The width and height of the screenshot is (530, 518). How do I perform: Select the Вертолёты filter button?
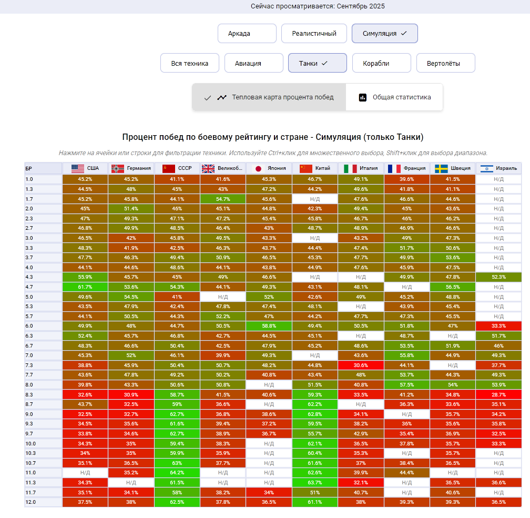[x=445, y=63]
